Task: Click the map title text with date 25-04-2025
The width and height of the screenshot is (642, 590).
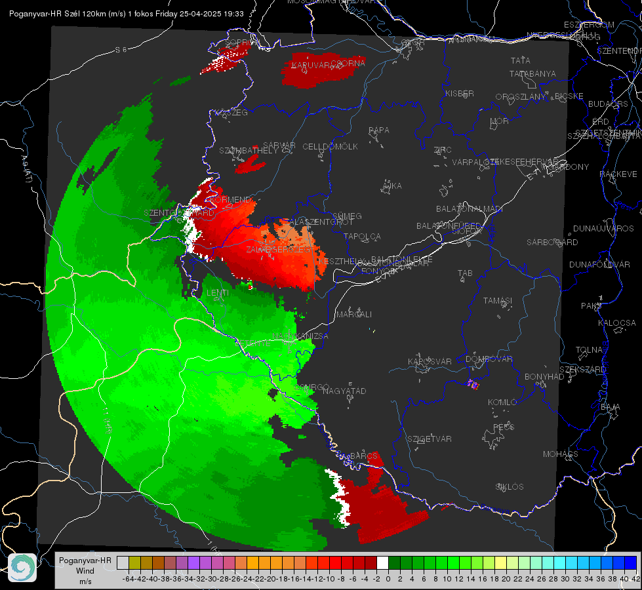Action: click(x=126, y=14)
